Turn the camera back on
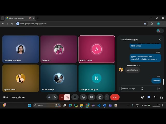 tap(67, 97)
